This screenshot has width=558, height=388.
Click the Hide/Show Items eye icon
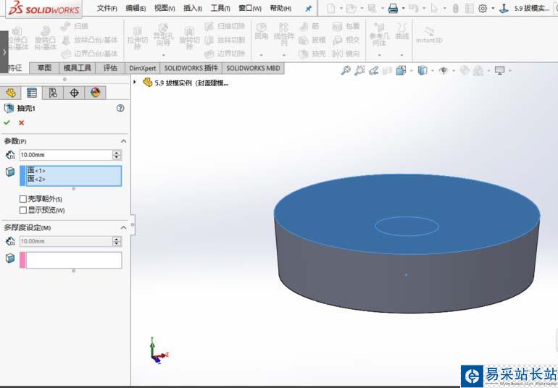click(x=443, y=70)
